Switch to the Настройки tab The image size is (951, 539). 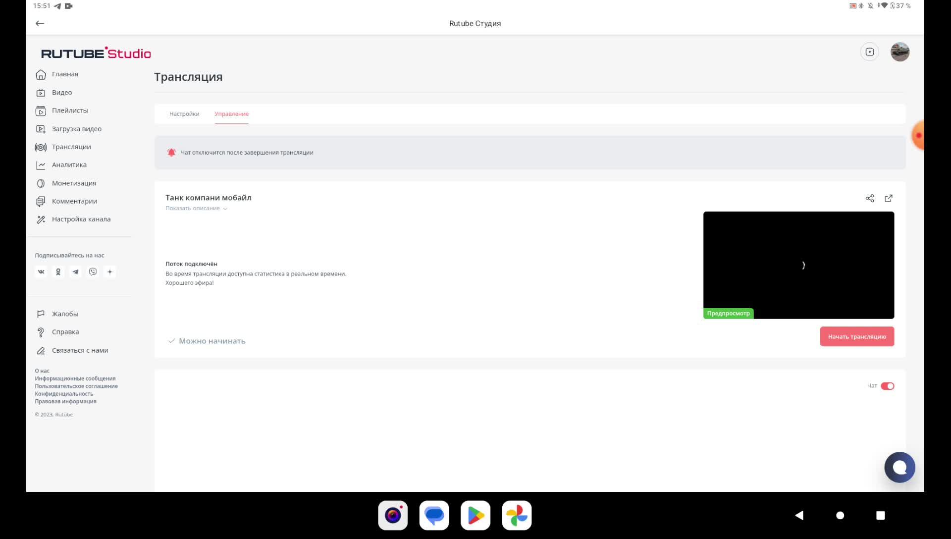[184, 114]
